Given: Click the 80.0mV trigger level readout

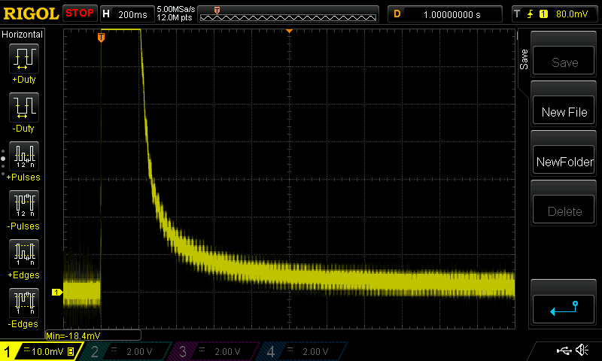Looking at the screenshot, I should pos(572,14).
